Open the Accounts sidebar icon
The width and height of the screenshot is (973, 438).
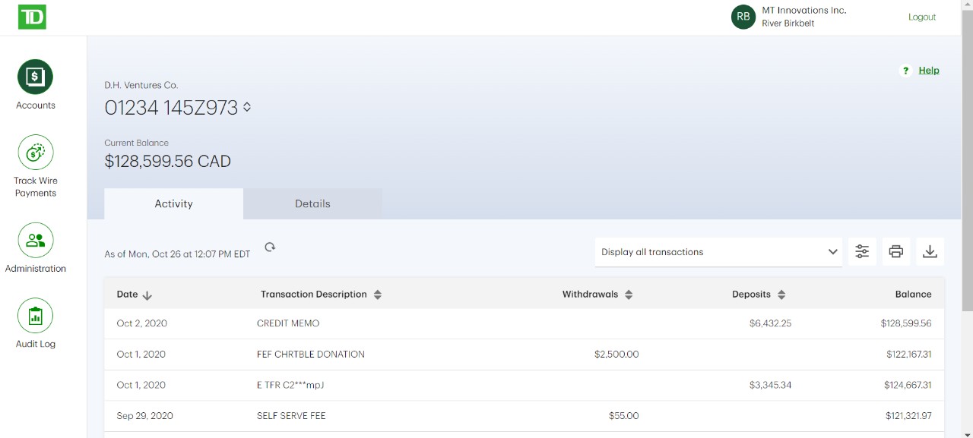[x=36, y=77]
